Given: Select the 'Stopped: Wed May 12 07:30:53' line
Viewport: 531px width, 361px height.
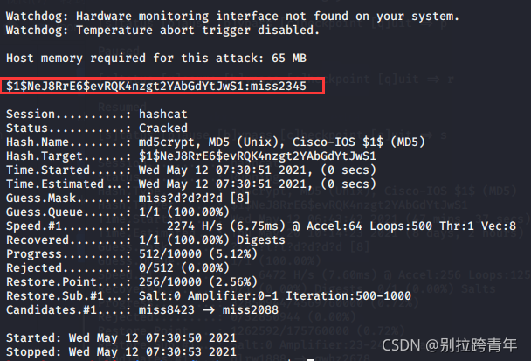Looking at the screenshot, I should coord(121,352).
